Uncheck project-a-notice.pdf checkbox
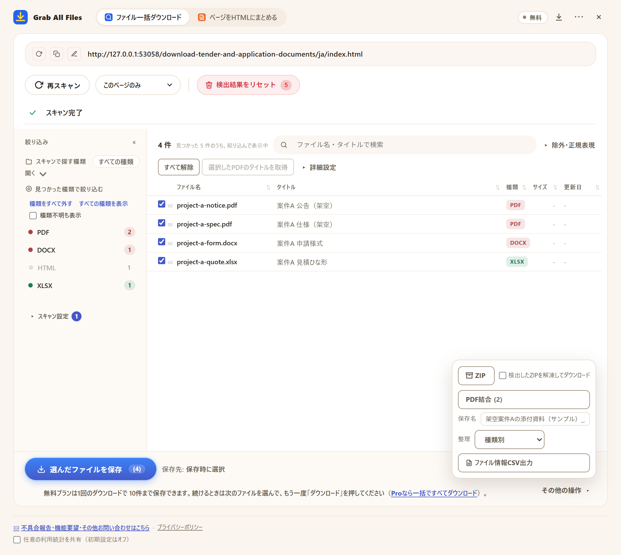Viewport: 621px width, 555px height. click(162, 204)
